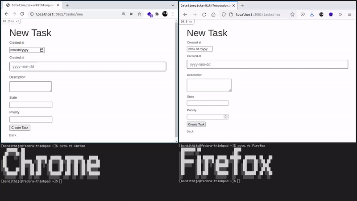Click Create Task button in Chrome
The height and width of the screenshot is (201, 357).
(20, 128)
